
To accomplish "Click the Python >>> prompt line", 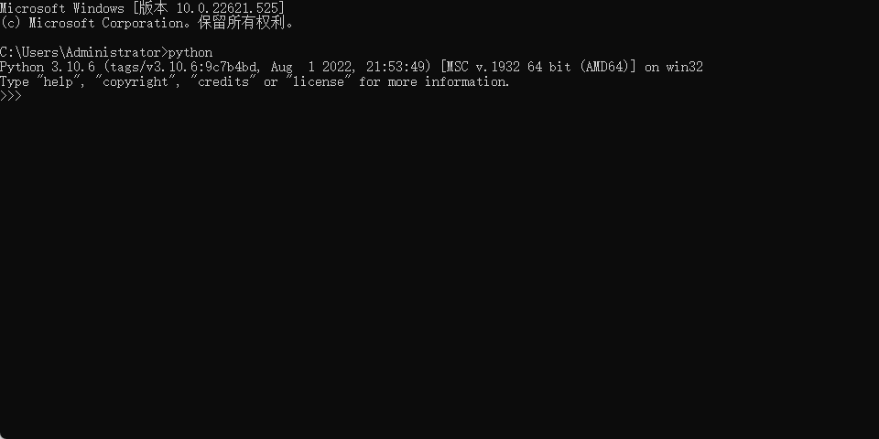I will point(11,96).
